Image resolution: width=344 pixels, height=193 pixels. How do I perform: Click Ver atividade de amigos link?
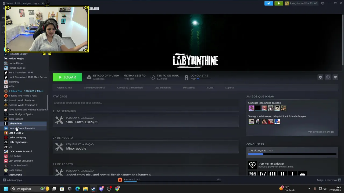point(321,132)
